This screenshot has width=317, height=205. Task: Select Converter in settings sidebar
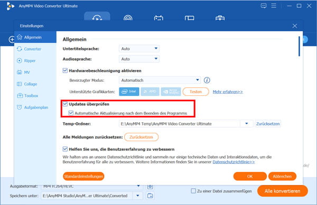pos(35,49)
